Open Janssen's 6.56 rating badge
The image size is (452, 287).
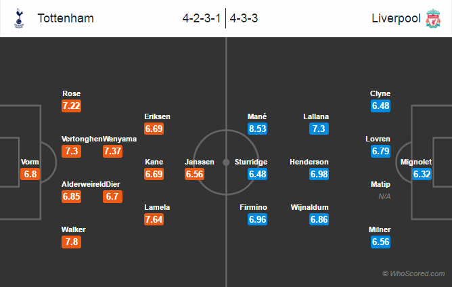click(195, 174)
